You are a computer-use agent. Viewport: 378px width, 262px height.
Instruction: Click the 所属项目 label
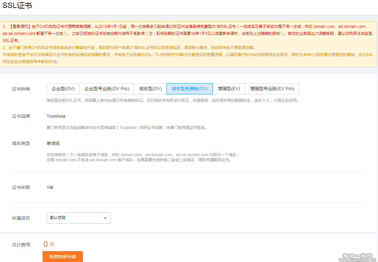pos(21,218)
